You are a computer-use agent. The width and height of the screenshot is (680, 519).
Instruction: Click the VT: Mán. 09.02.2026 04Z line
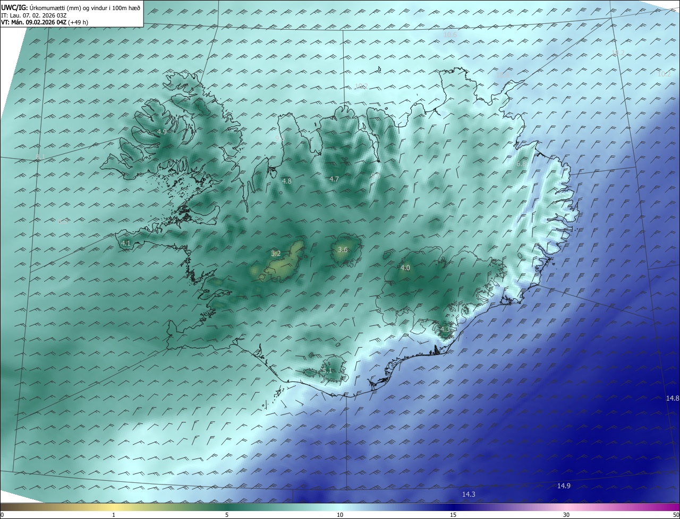(x=45, y=22)
